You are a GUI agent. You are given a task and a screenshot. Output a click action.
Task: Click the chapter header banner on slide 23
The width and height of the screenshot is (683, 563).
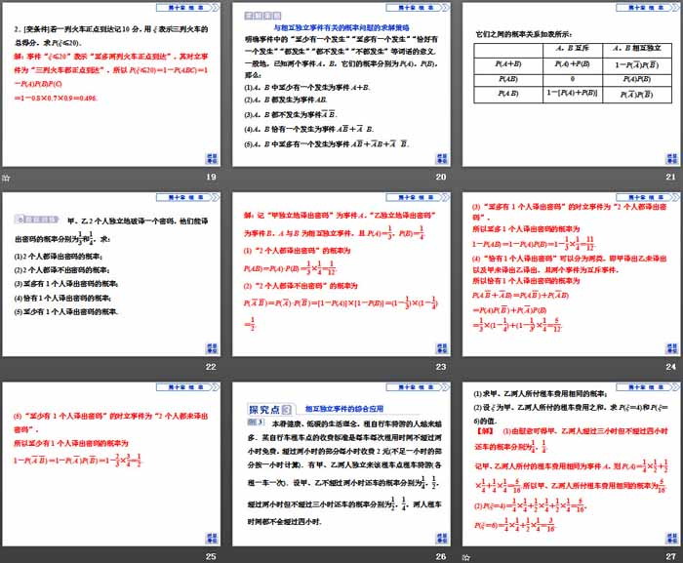[418, 197]
